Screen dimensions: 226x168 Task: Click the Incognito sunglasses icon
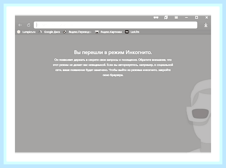(156, 18)
